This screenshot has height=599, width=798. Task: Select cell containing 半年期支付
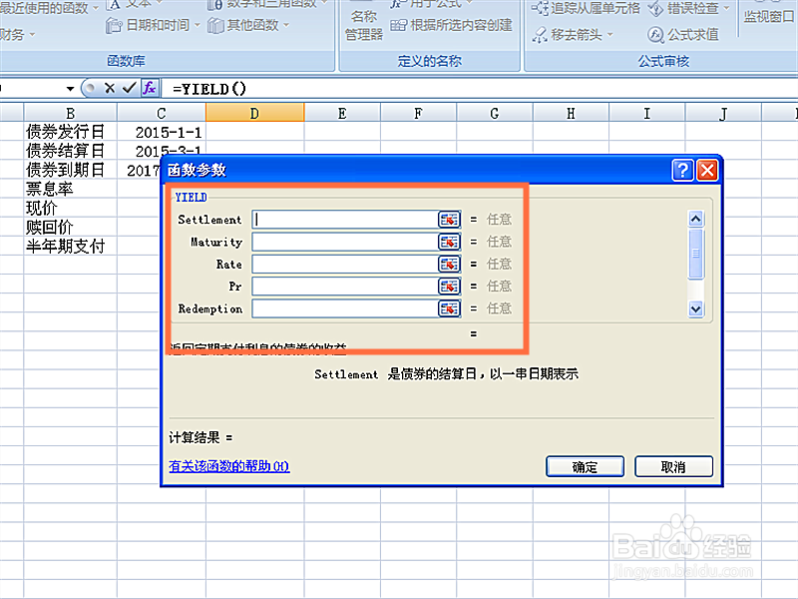point(70,247)
